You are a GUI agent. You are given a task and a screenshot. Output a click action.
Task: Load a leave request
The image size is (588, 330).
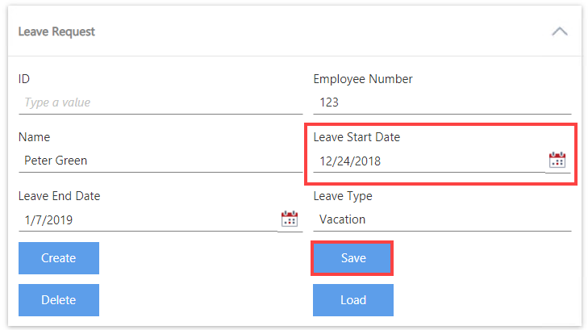pos(353,300)
